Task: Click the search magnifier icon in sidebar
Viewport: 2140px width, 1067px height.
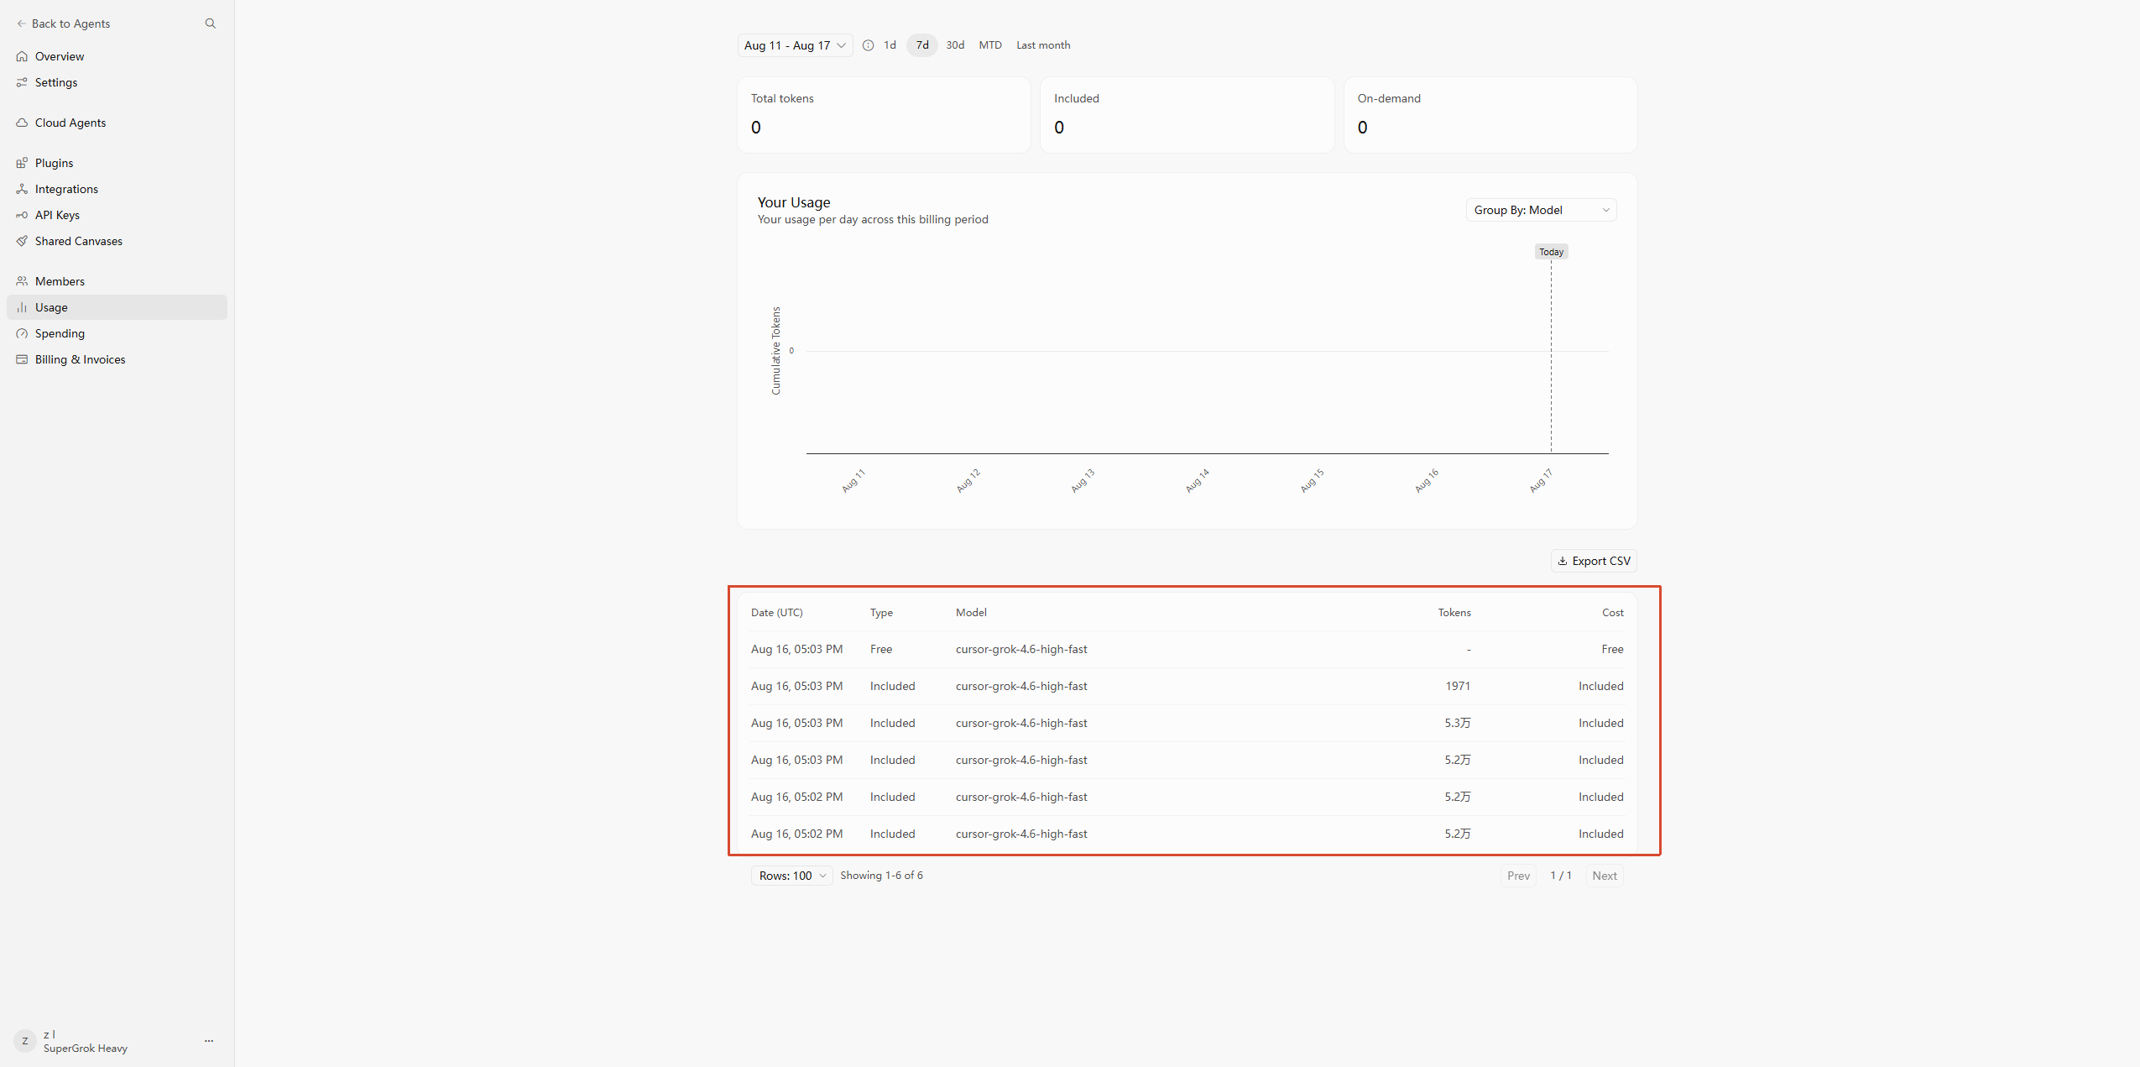Action: pos(211,24)
